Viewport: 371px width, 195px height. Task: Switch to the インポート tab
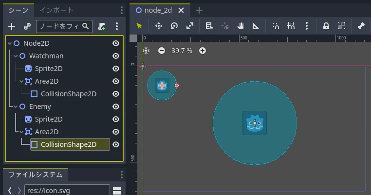click(56, 10)
